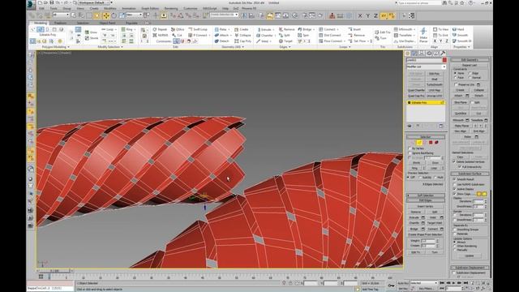Screen dimensions: 519x292
Task: Open the Create command panel tab icon
Action: click(x=408, y=54)
